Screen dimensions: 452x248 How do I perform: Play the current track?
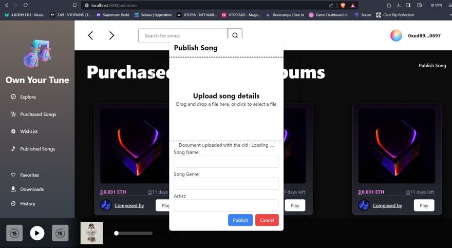click(x=37, y=233)
